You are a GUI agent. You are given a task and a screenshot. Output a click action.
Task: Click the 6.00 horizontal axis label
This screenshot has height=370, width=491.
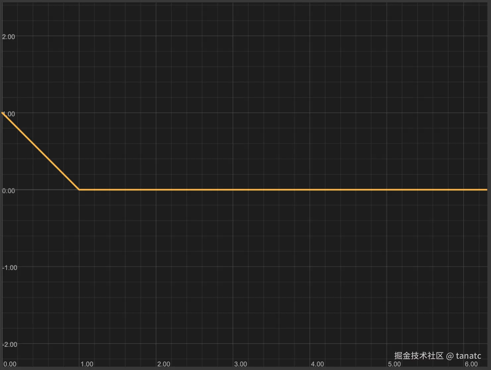click(x=471, y=364)
